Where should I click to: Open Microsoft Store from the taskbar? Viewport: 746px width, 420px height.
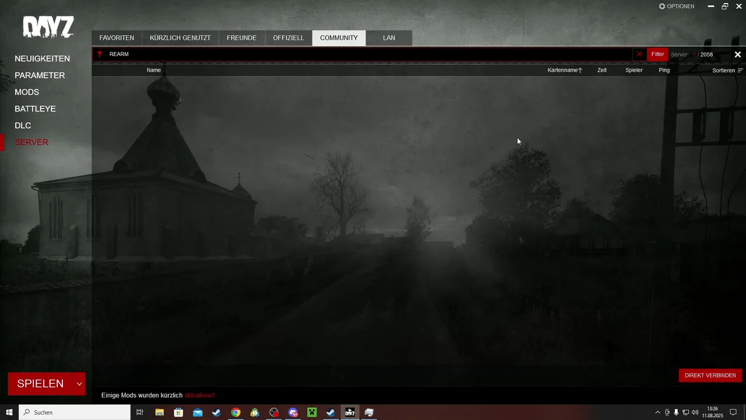178,412
